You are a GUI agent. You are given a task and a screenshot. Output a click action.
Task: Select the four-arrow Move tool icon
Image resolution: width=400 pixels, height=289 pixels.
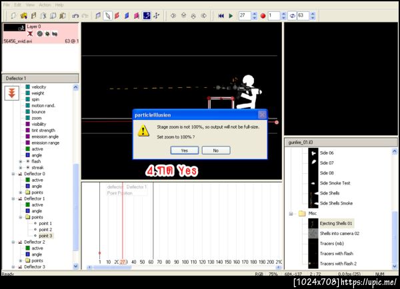[x=157, y=16]
